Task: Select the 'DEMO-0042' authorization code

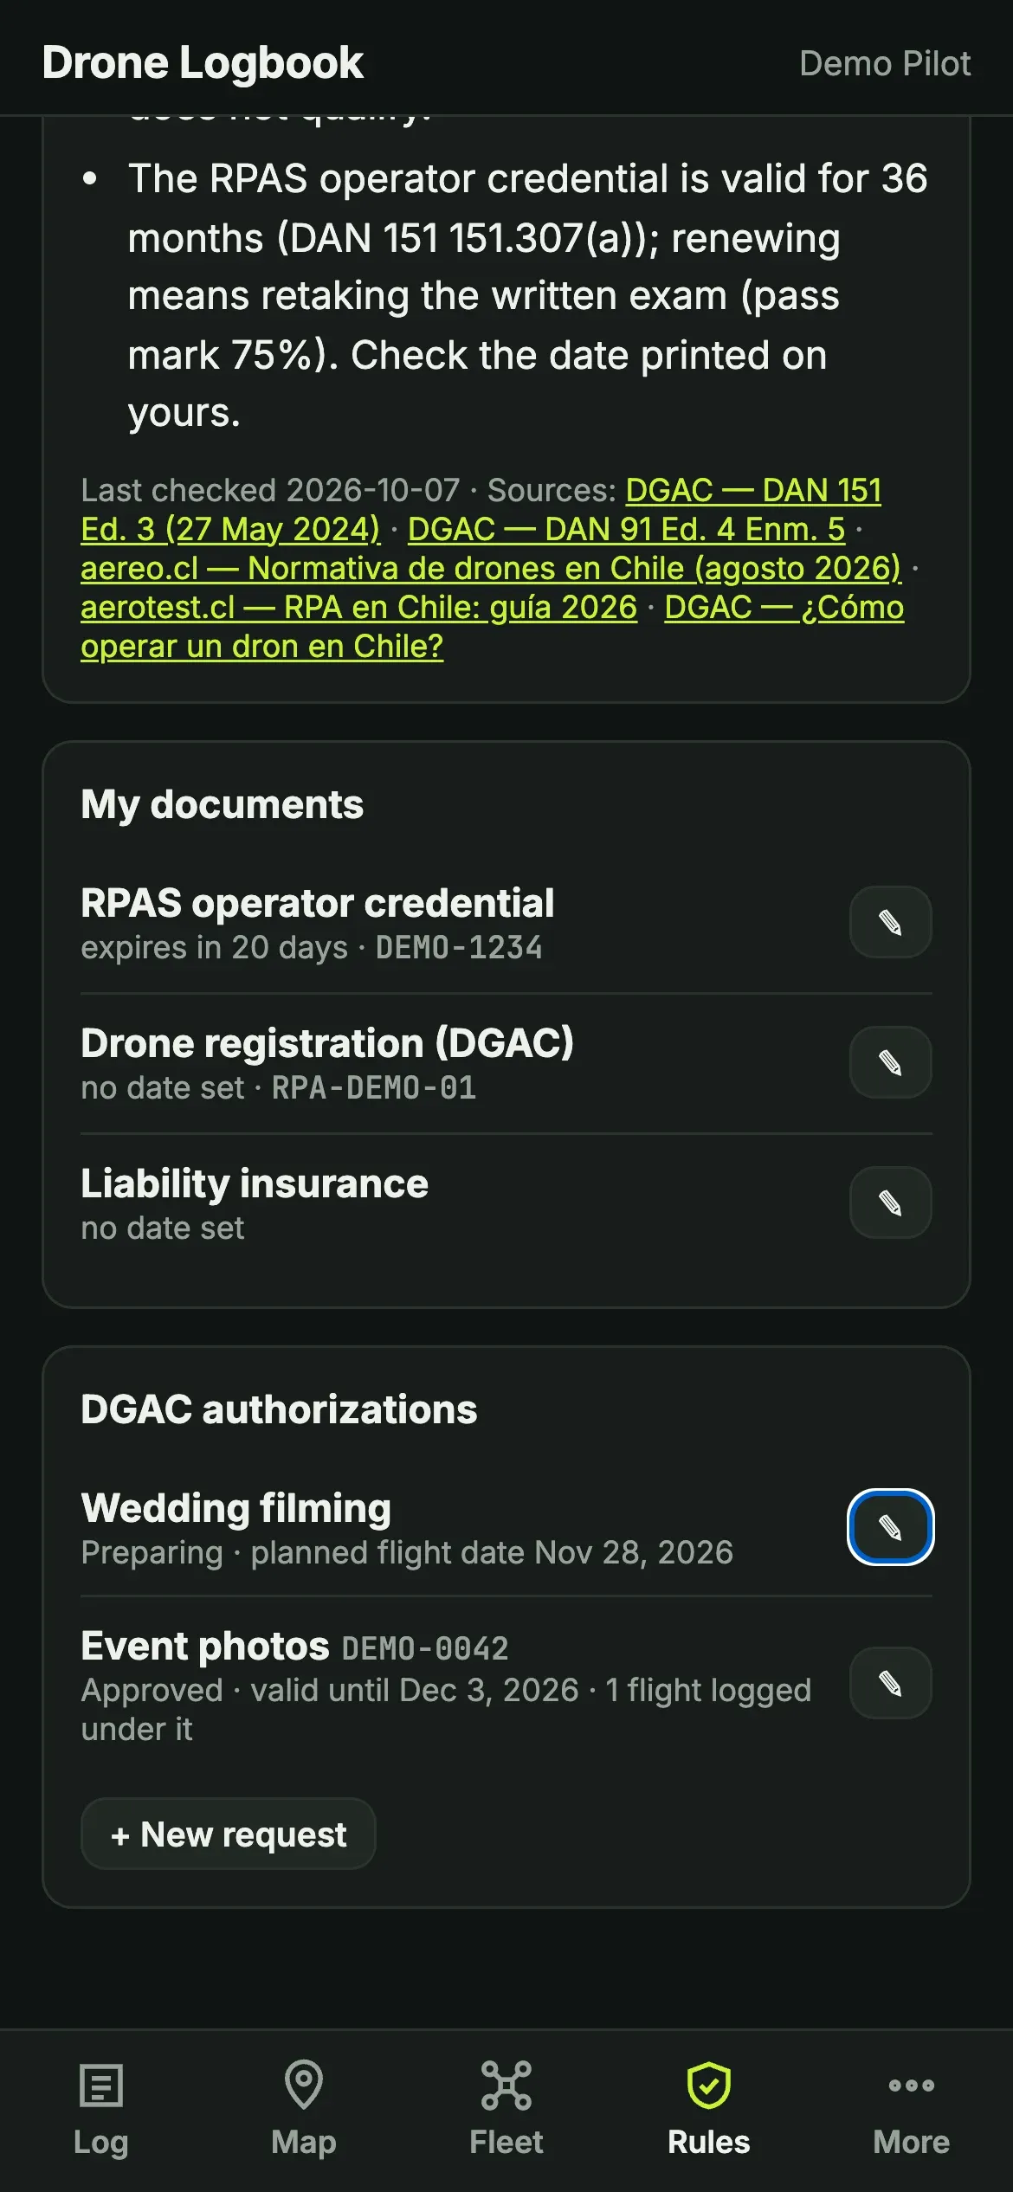Action: coord(425,1648)
